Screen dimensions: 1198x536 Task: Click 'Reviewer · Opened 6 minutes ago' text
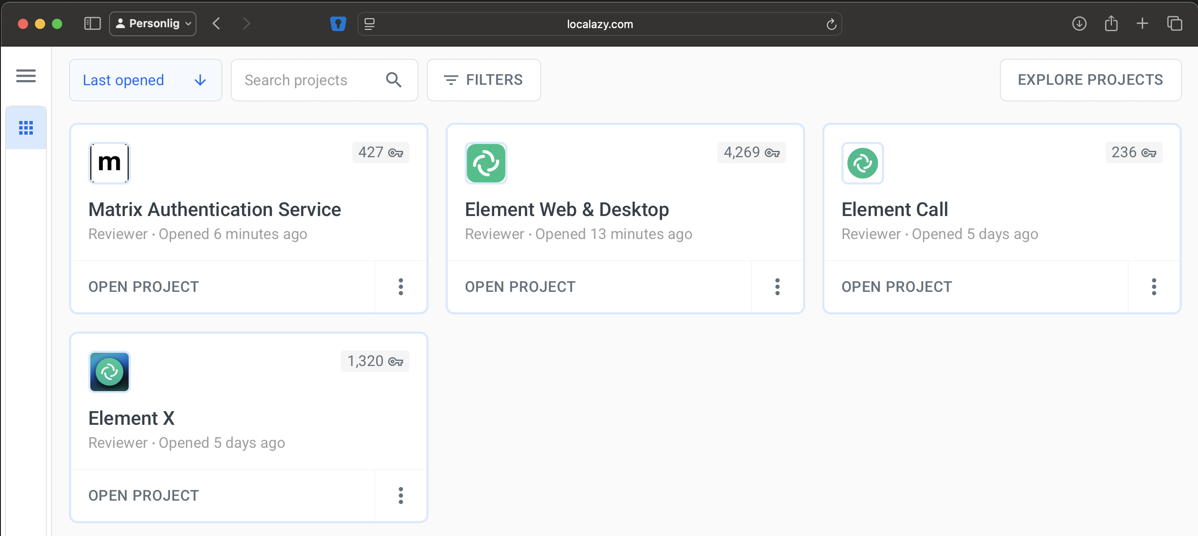coord(198,234)
